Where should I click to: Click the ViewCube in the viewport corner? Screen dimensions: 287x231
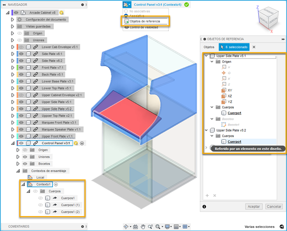(x=269, y=18)
